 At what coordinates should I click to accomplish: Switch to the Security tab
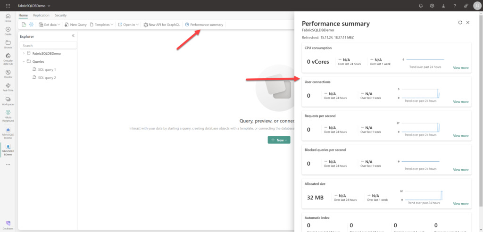[x=61, y=15]
